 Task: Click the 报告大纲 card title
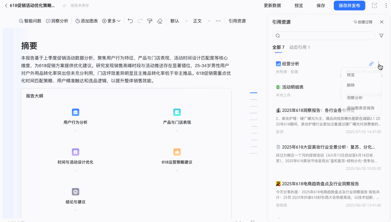pyautogui.click(x=35, y=96)
